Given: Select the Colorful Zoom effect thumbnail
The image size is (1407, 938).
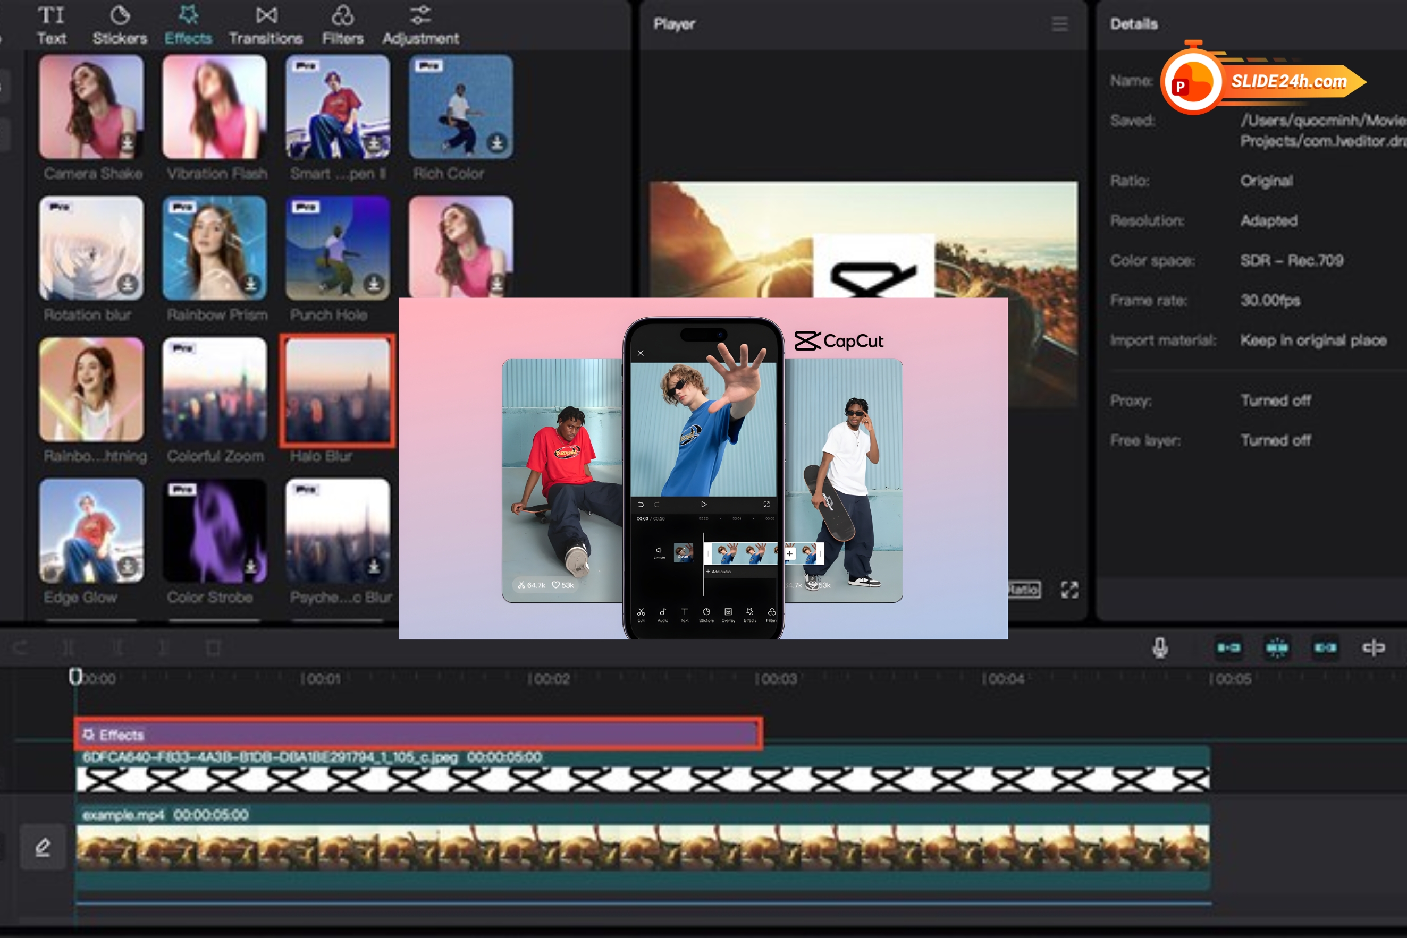Looking at the screenshot, I should tap(214, 389).
